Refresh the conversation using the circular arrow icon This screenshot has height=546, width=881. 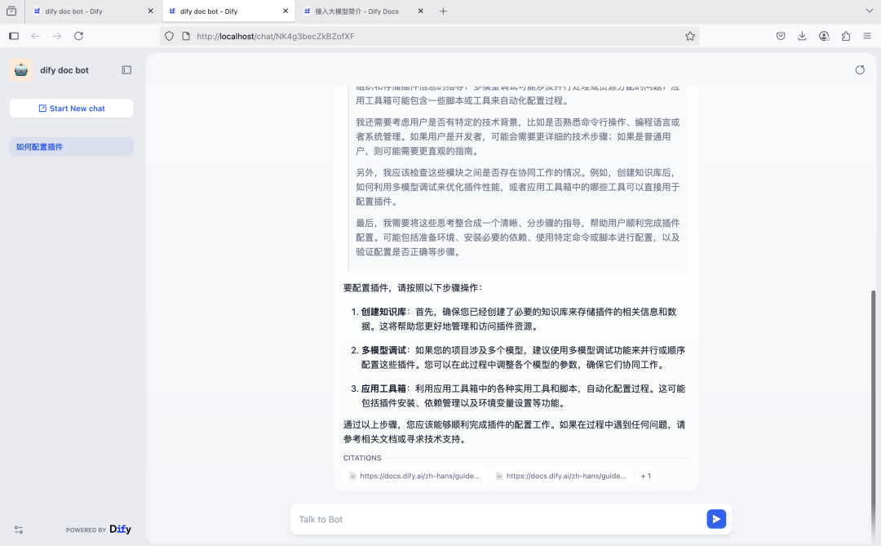(x=860, y=70)
